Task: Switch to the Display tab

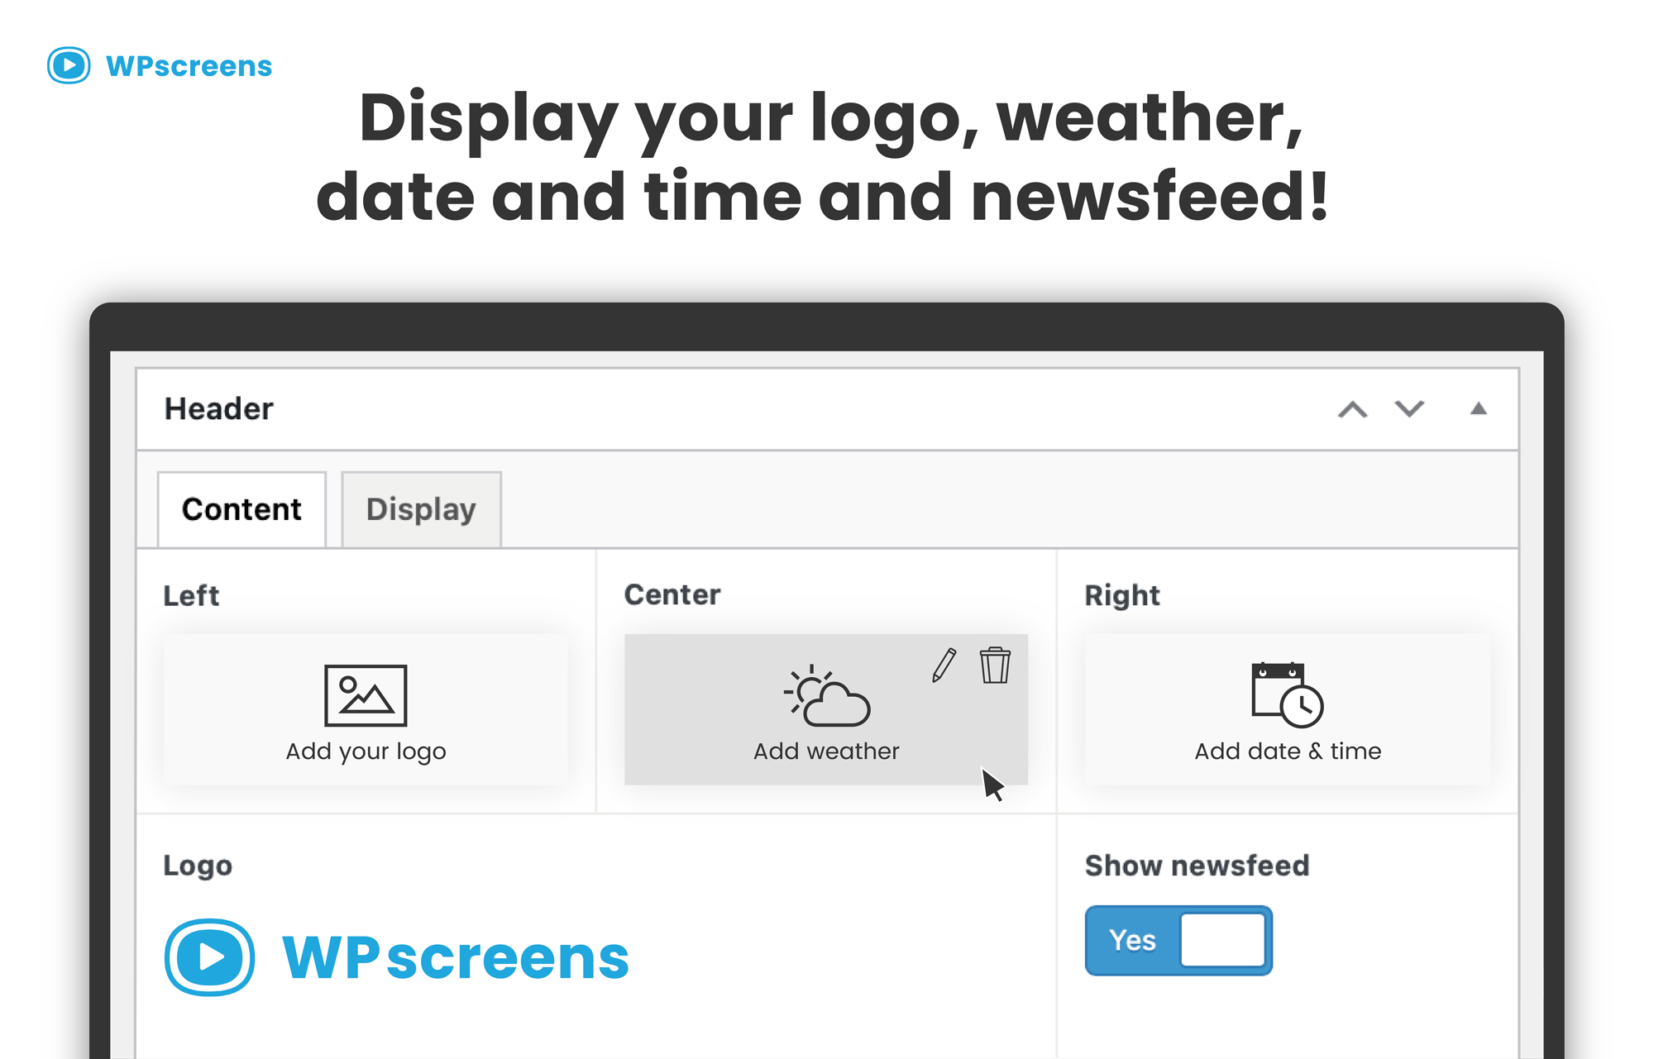Action: 421,509
